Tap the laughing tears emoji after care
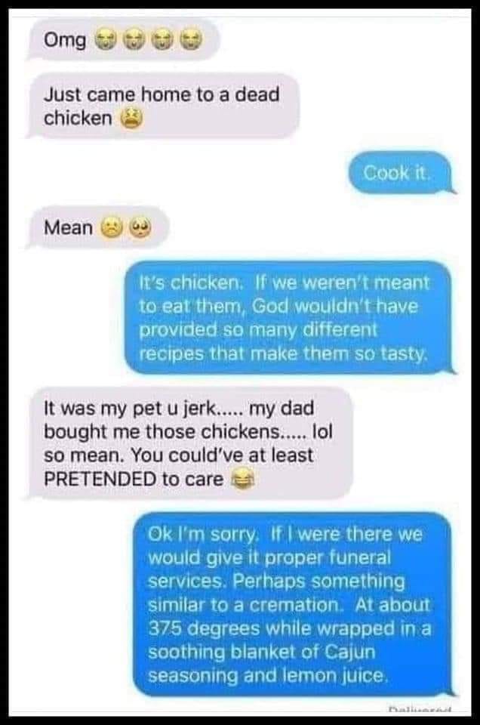480x725 pixels. click(242, 479)
